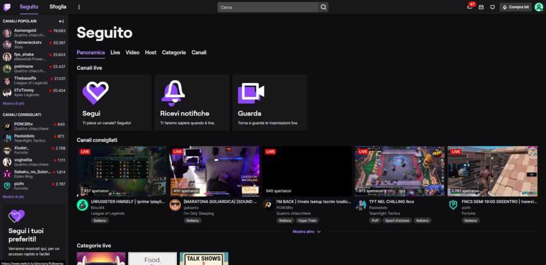Open the Talk Shows category thumbnail
The height and width of the screenshot is (265, 546).
tap(204, 259)
